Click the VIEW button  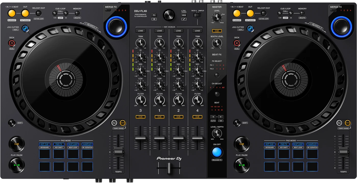[x=184, y=15]
